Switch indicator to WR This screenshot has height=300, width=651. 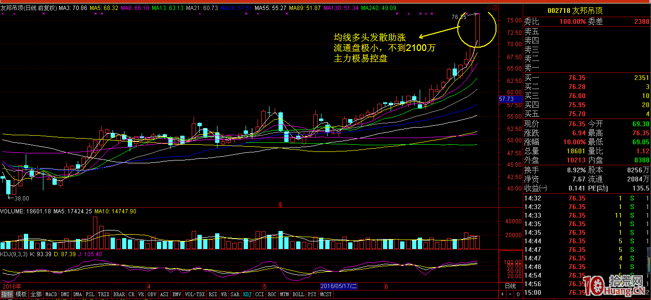(x=224, y=294)
